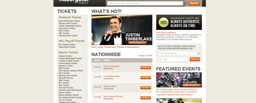Screen dimensions: 256x103
Task: Open NFL Playoff Tickets sidebar link
Action: [x=67, y=45]
